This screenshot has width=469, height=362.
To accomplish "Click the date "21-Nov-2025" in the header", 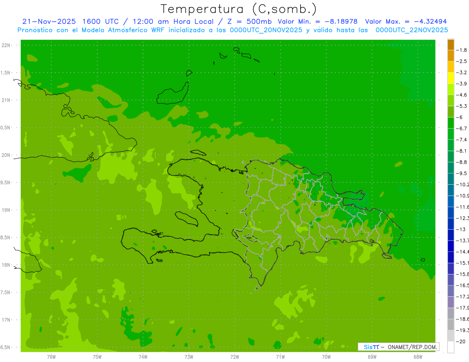I will (50, 21).
